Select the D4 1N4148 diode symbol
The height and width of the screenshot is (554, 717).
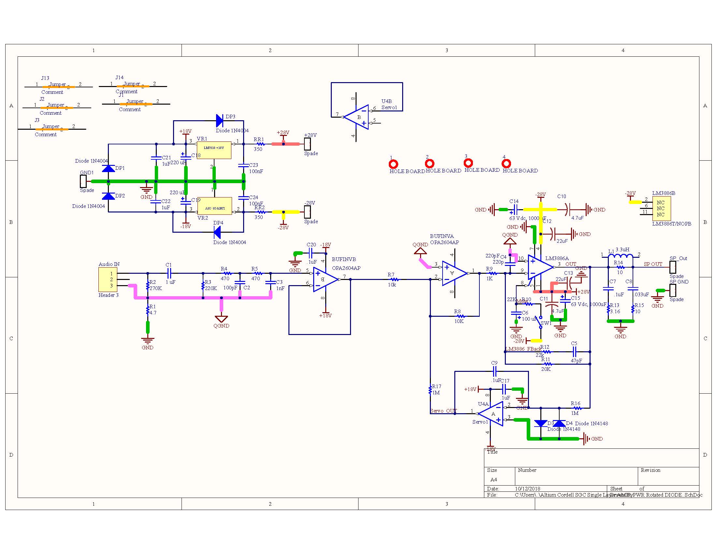click(559, 423)
